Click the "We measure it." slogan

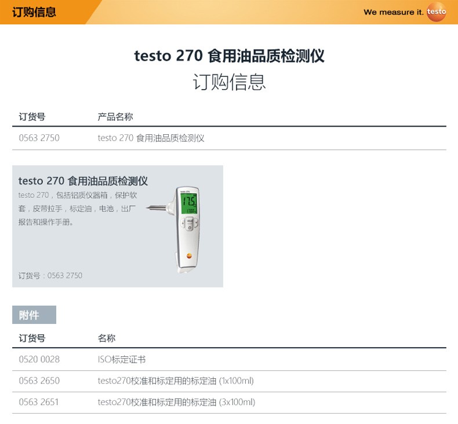[393, 12]
